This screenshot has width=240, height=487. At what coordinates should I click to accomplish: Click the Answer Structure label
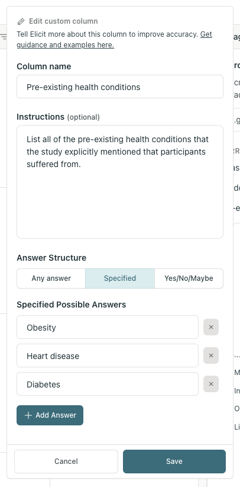click(51, 258)
